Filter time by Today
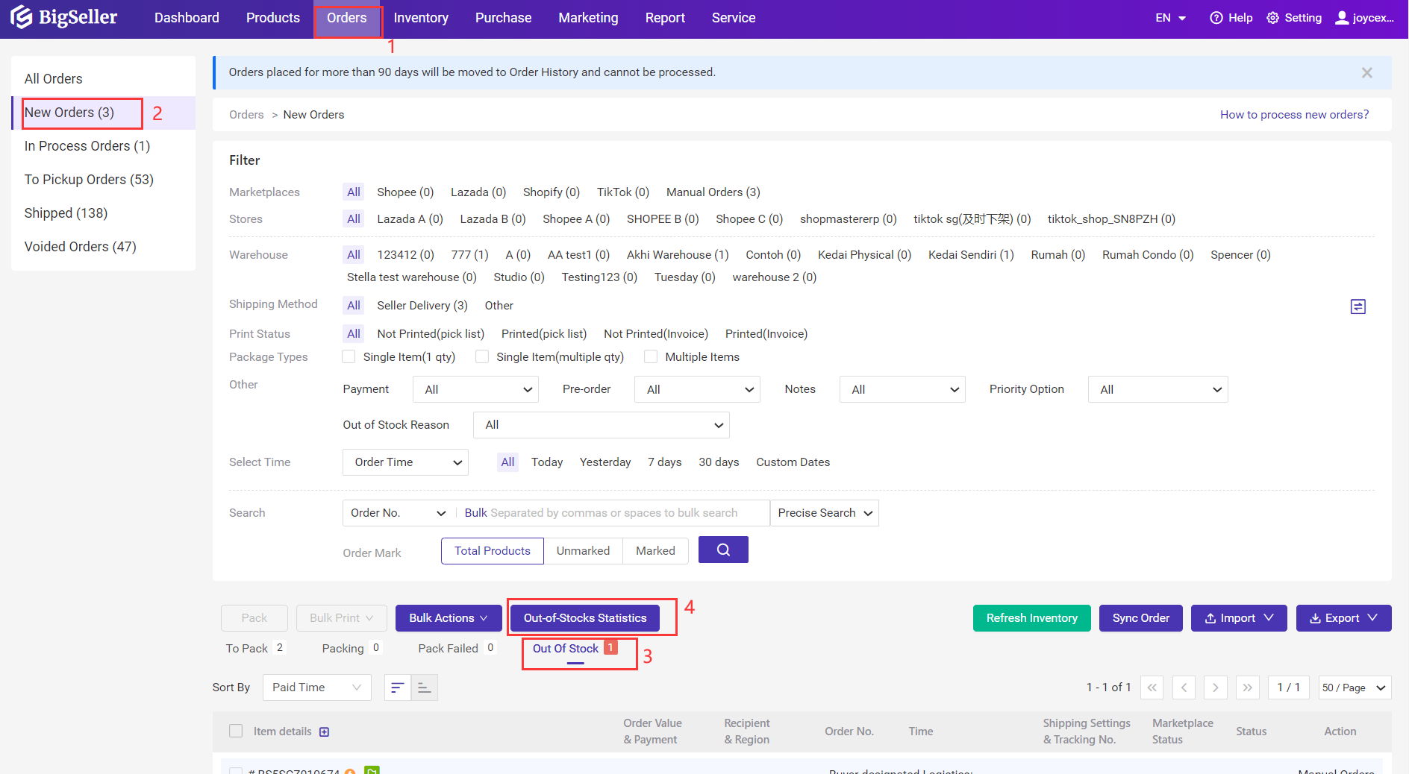The height and width of the screenshot is (774, 1409). (547, 462)
